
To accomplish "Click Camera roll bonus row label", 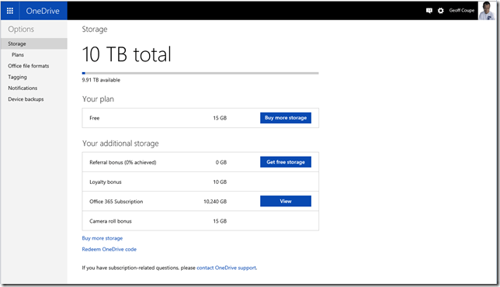I will (x=111, y=221).
